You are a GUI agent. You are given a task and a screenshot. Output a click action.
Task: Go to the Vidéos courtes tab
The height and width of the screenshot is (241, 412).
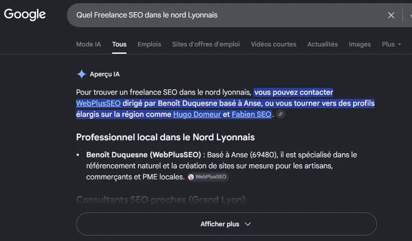[x=274, y=44]
